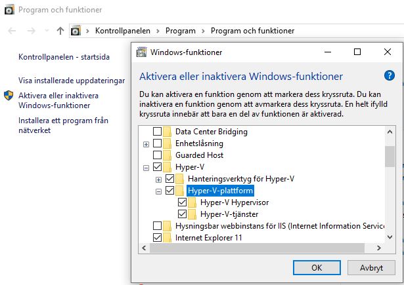The height and width of the screenshot is (285, 404).
Task: Open chevron after Kontrollpanelen in address bar
Action: click(158, 31)
